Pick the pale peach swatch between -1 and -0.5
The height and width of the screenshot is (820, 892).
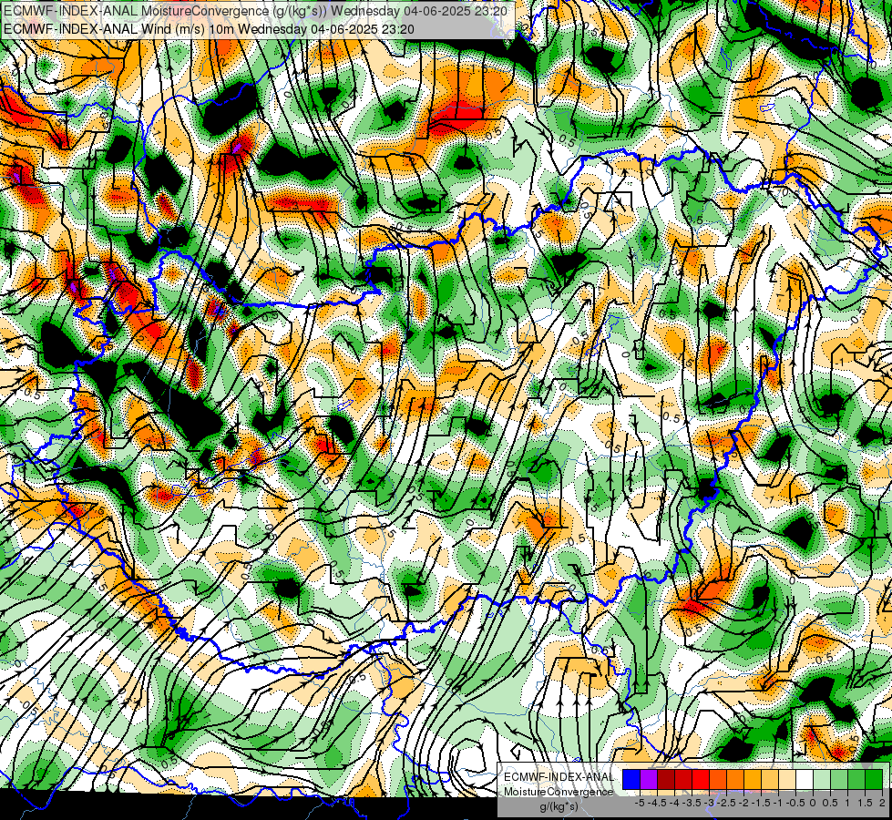[x=787, y=779]
